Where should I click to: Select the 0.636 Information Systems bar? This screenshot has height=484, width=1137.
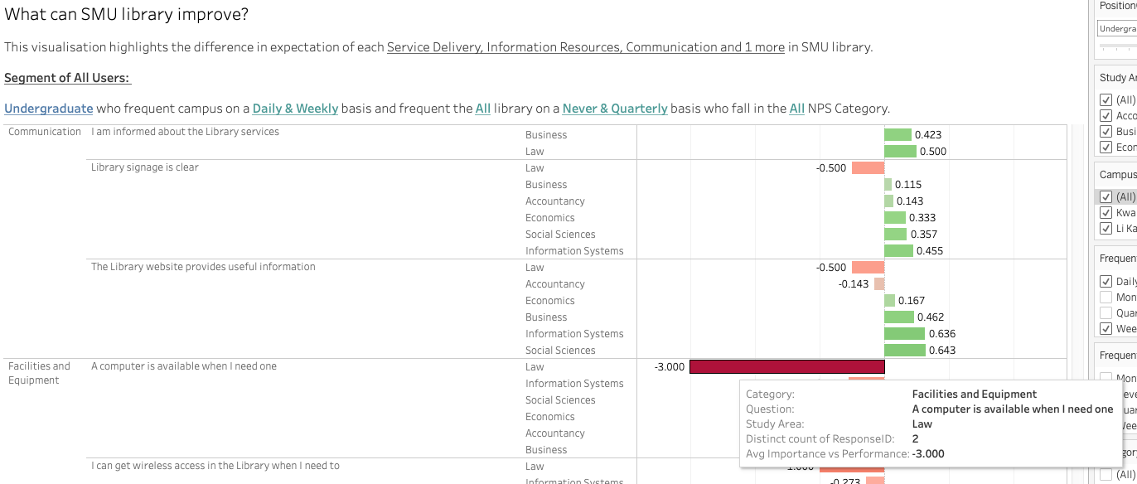pos(905,334)
